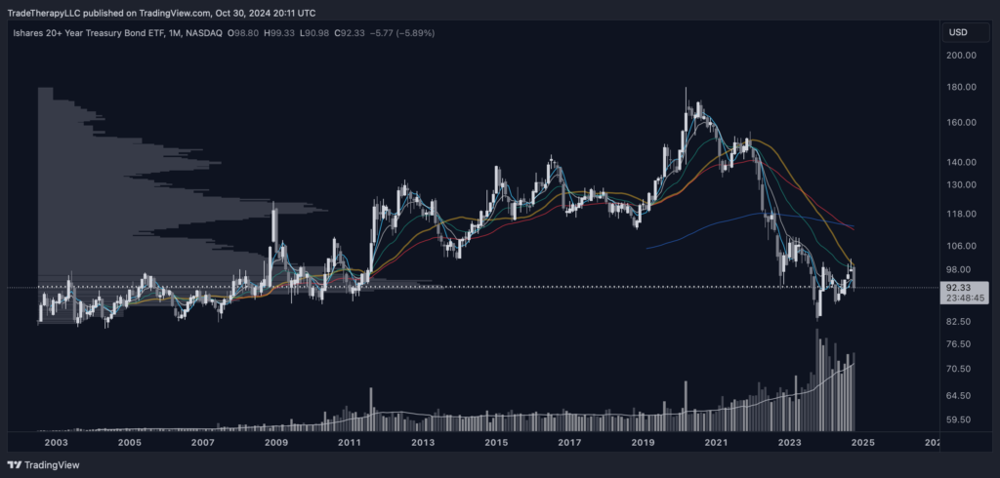
Task: Click the 118.00 price scale label
Action: click(x=960, y=214)
